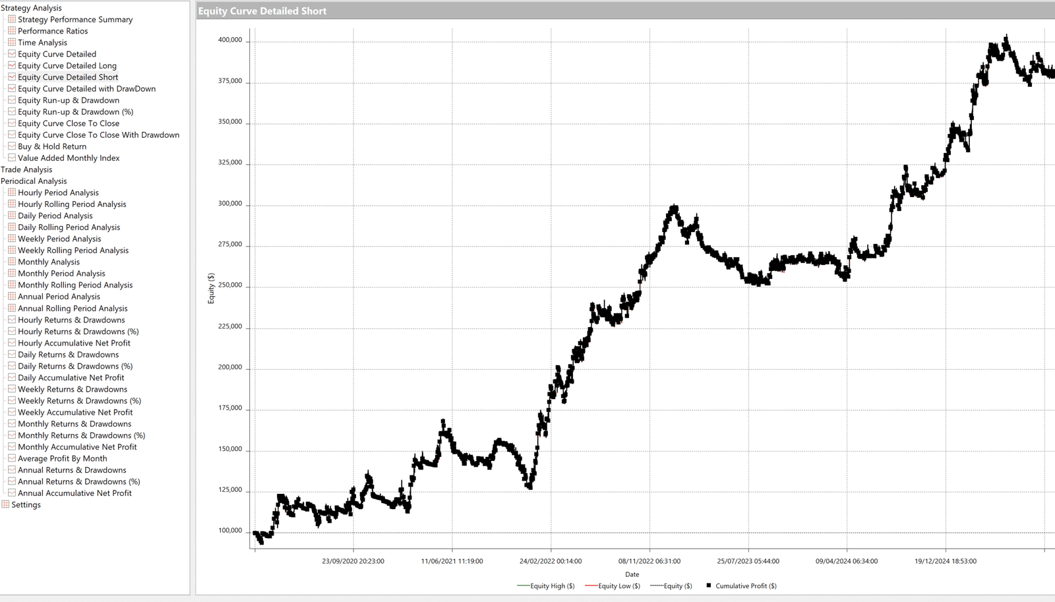
Task: Click the table icon beside Strategy Performance Summary
Action: coord(12,19)
